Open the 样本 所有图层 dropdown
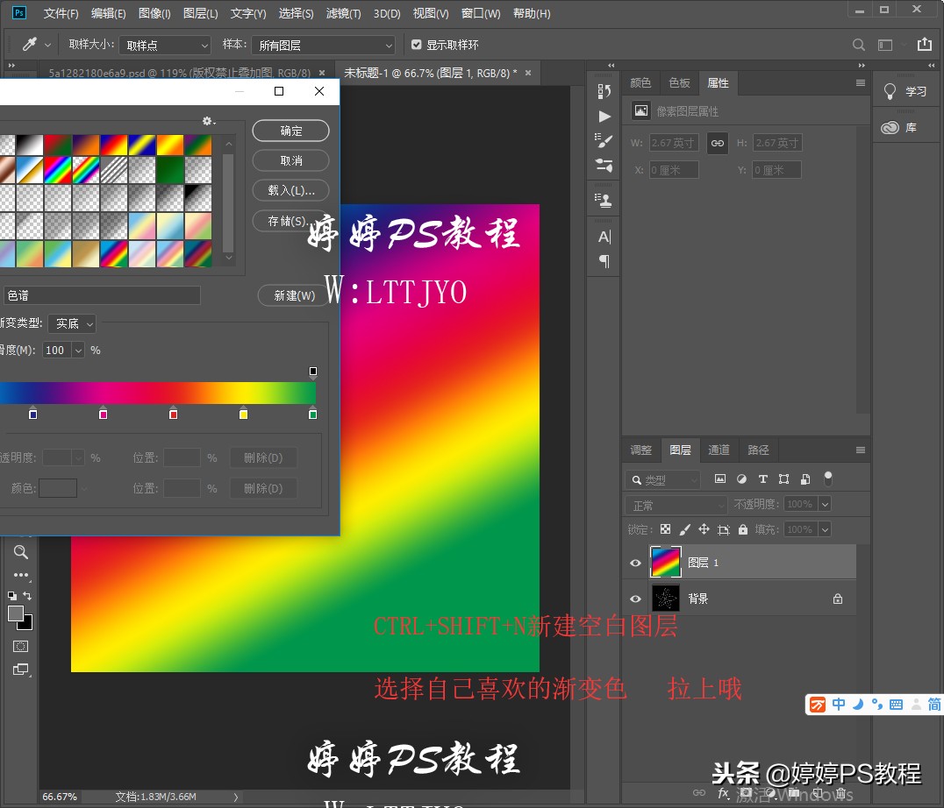The height and width of the screenshot is (808, 944). (x=325, y=45)
